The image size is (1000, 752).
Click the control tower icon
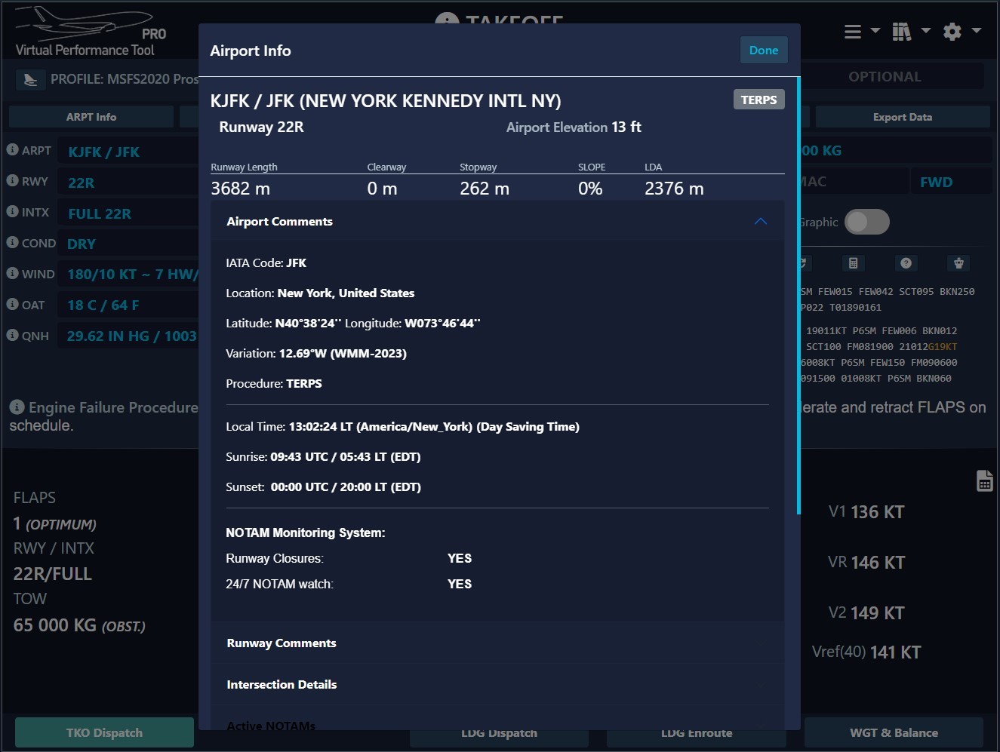click(958, 263)
